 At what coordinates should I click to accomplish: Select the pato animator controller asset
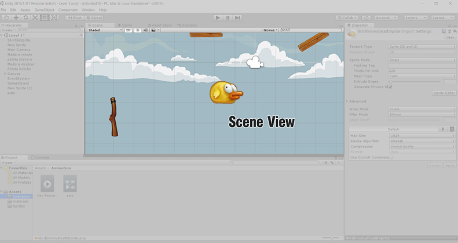pyautogui.click(x=70, y=183)
